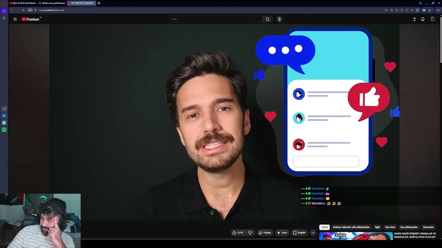Open the Opera easy setup menu icon
Viewport: 442px width, 248px height.
412,10
